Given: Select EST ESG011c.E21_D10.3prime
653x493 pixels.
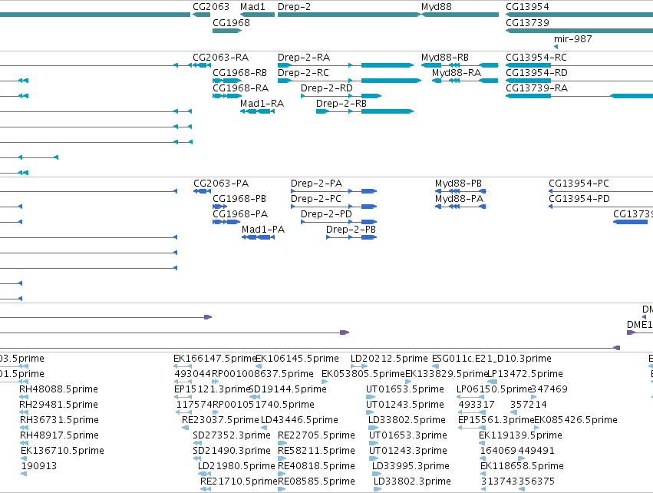Looking at the screenshot, I should [x=491, y=359].
